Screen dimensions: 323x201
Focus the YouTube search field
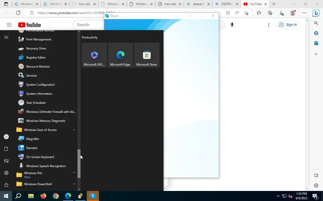point(88,25)
